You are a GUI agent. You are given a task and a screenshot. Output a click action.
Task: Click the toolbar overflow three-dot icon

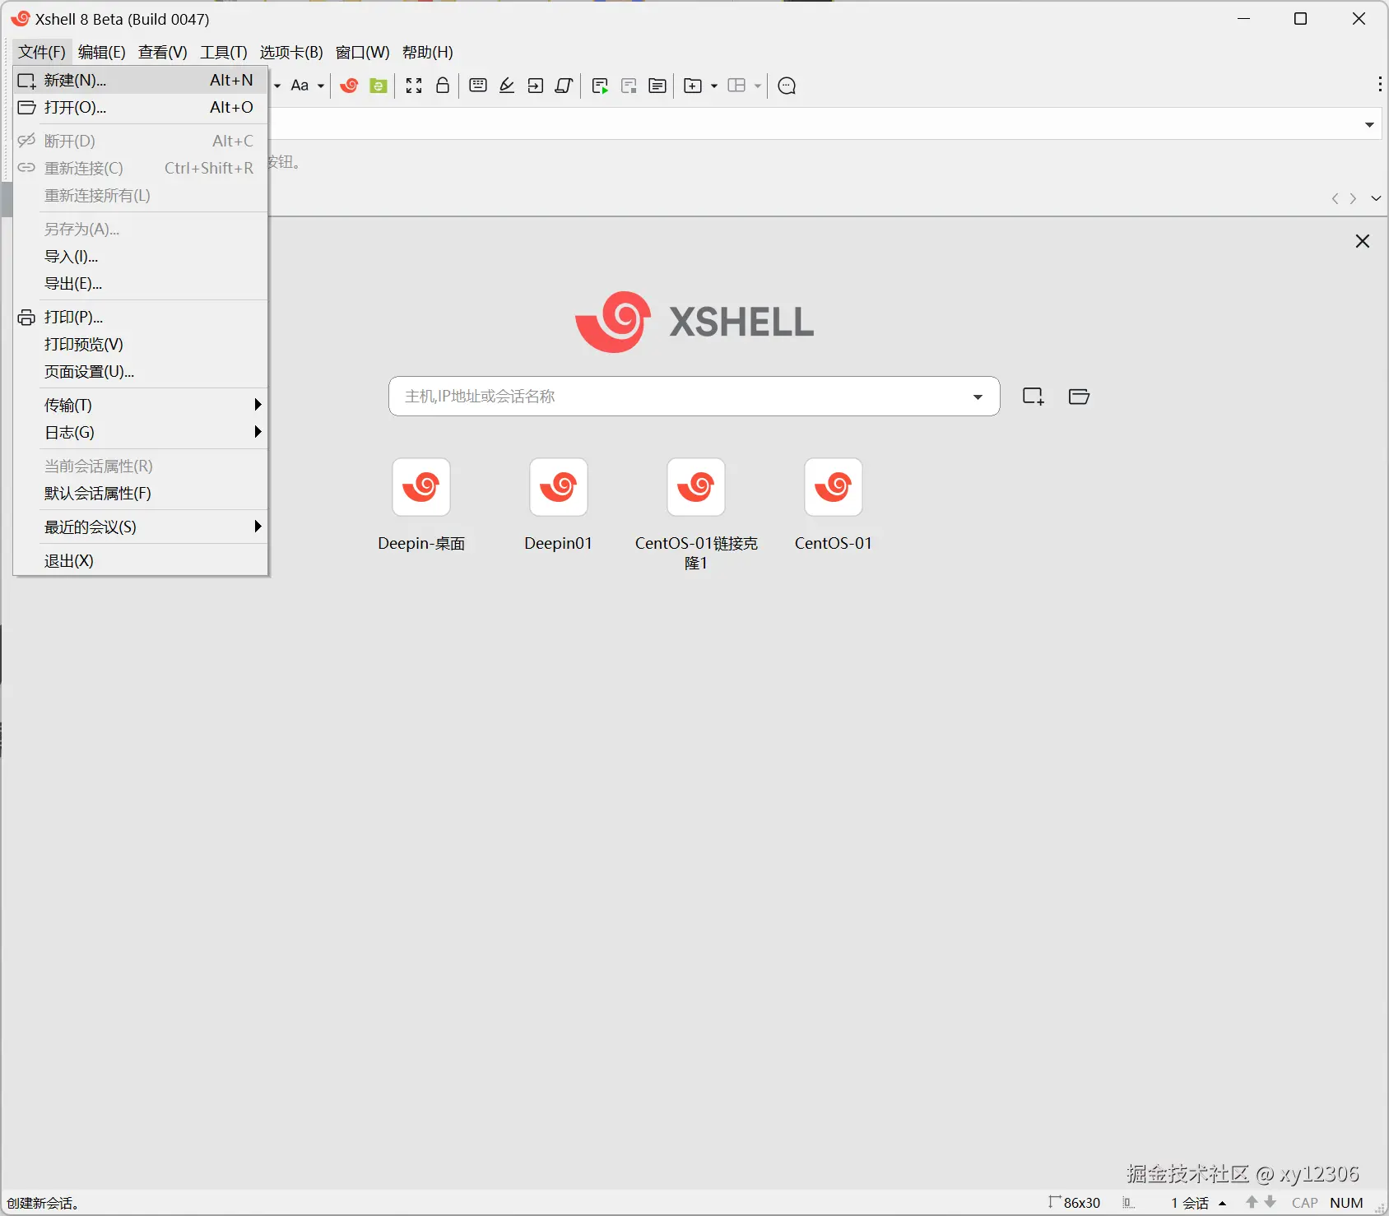coord(1380,84)
